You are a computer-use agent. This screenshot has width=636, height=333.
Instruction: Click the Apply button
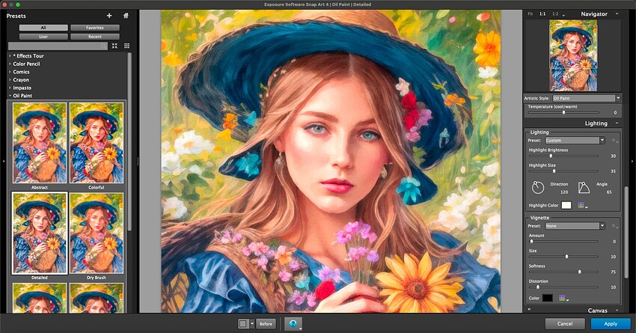point(611,324)
